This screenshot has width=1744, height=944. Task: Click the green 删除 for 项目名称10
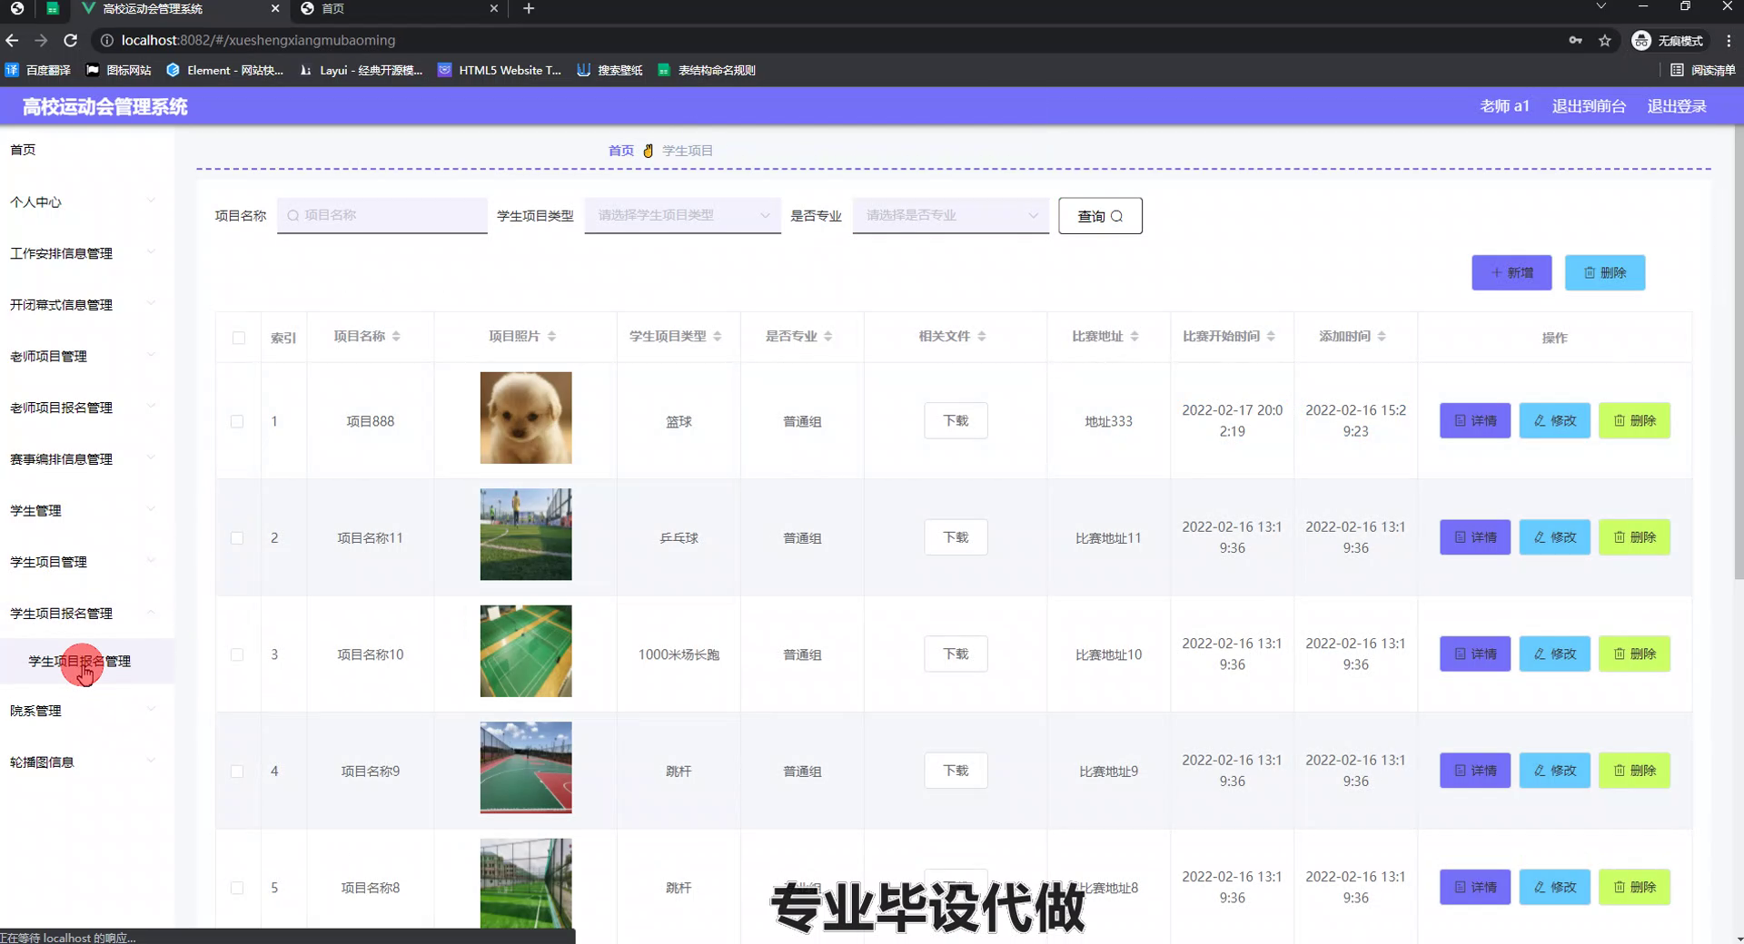coord(1634,654)
